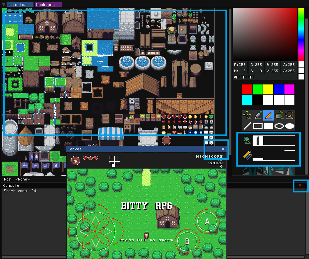Switch to the bank.png tab

(x=48, y=5)
